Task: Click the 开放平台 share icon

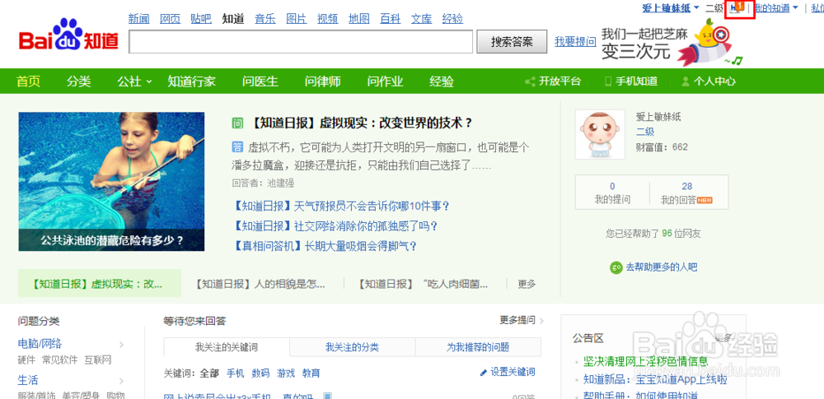Action: [530, 81]
